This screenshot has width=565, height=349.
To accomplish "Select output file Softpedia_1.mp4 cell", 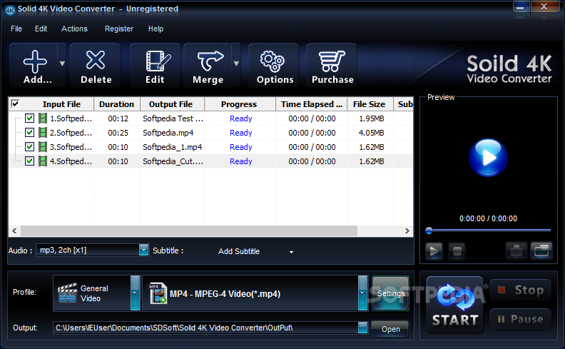I will [x=172, y=147].
